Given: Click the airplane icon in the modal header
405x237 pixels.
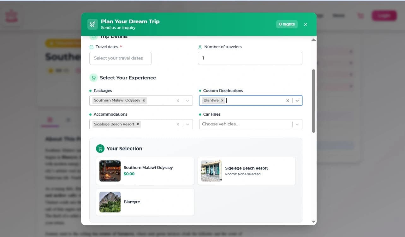Looking at the screenshot, I should click(x=92, y=24).
